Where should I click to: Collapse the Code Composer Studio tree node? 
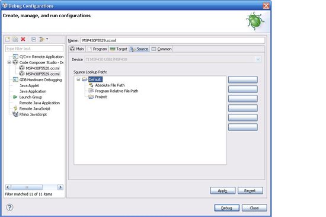9,62
